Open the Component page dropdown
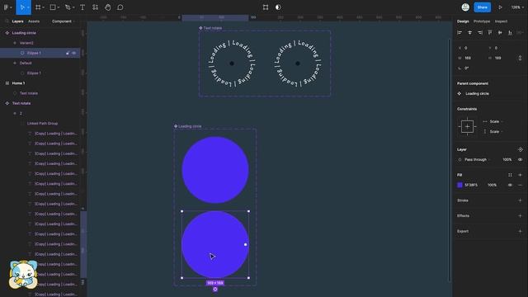Image resolution: width=528 pixels, height=297 pixels. (x=63, y=21)
